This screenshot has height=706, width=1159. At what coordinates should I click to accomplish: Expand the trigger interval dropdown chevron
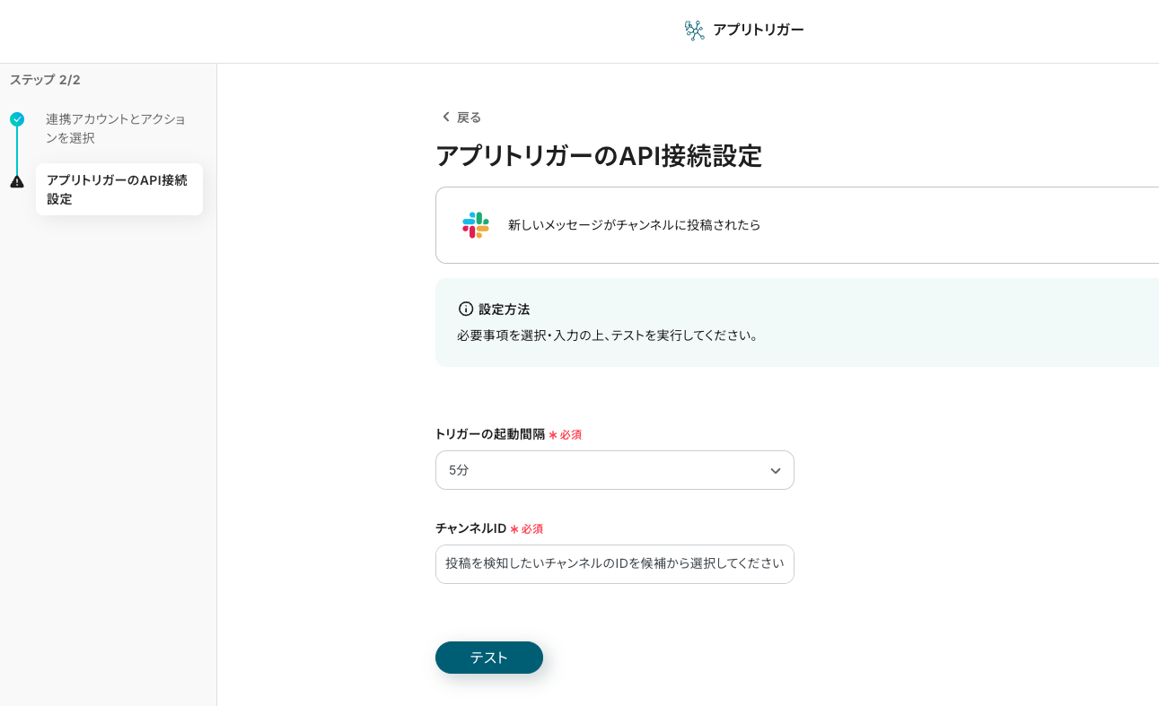pos(775,471)
